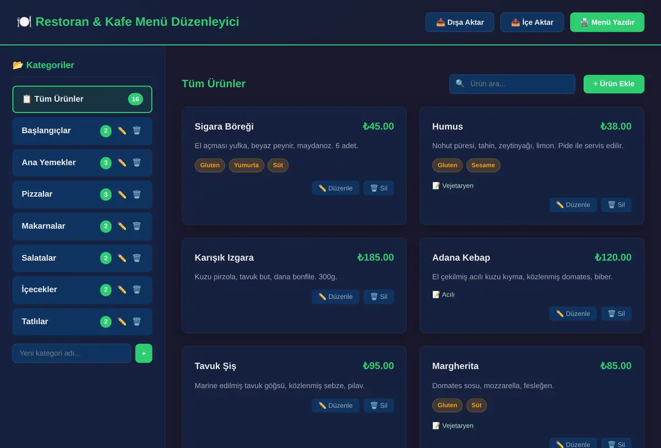Click the Ürün ara search field

(x=512, y=84)
